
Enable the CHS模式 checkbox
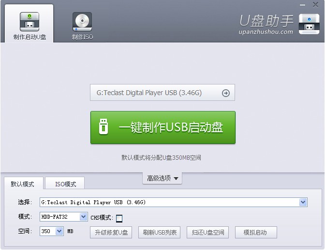click(x=119, y=218)
